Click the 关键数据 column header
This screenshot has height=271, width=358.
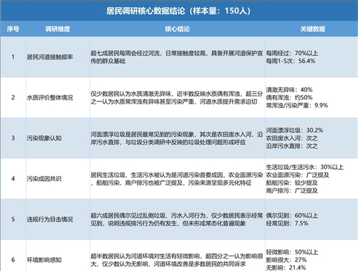tap(312, 29)
